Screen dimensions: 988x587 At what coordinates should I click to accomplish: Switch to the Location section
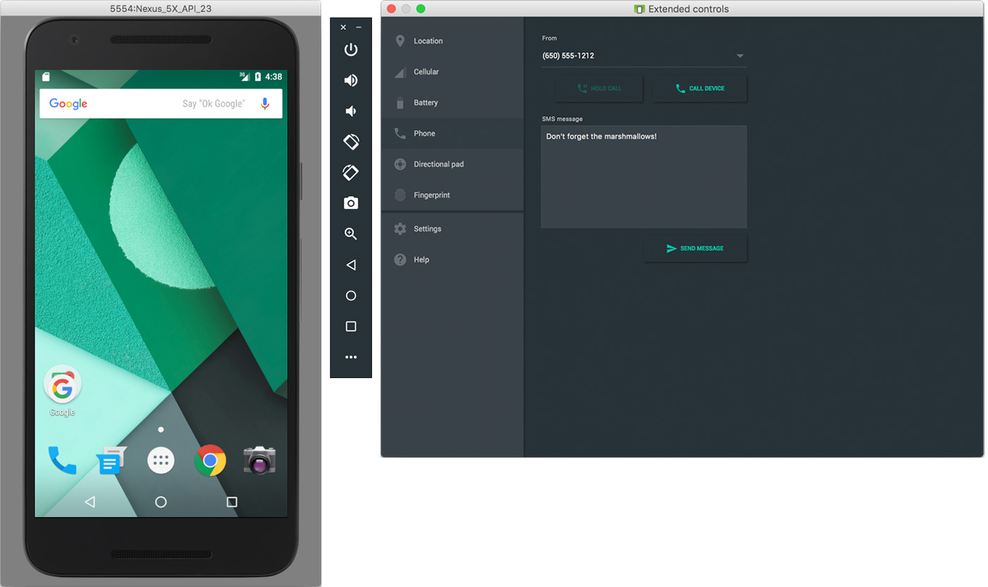(x=428, y=41)
